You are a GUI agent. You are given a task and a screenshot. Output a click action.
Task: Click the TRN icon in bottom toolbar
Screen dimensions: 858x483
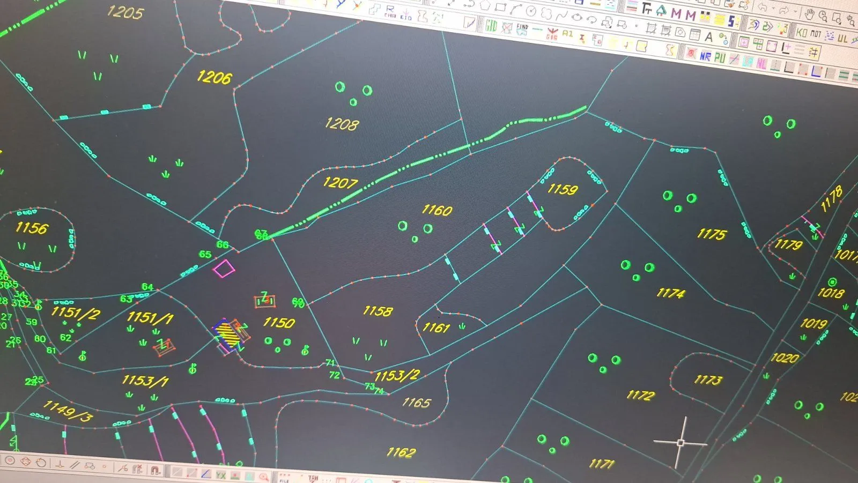313,478
